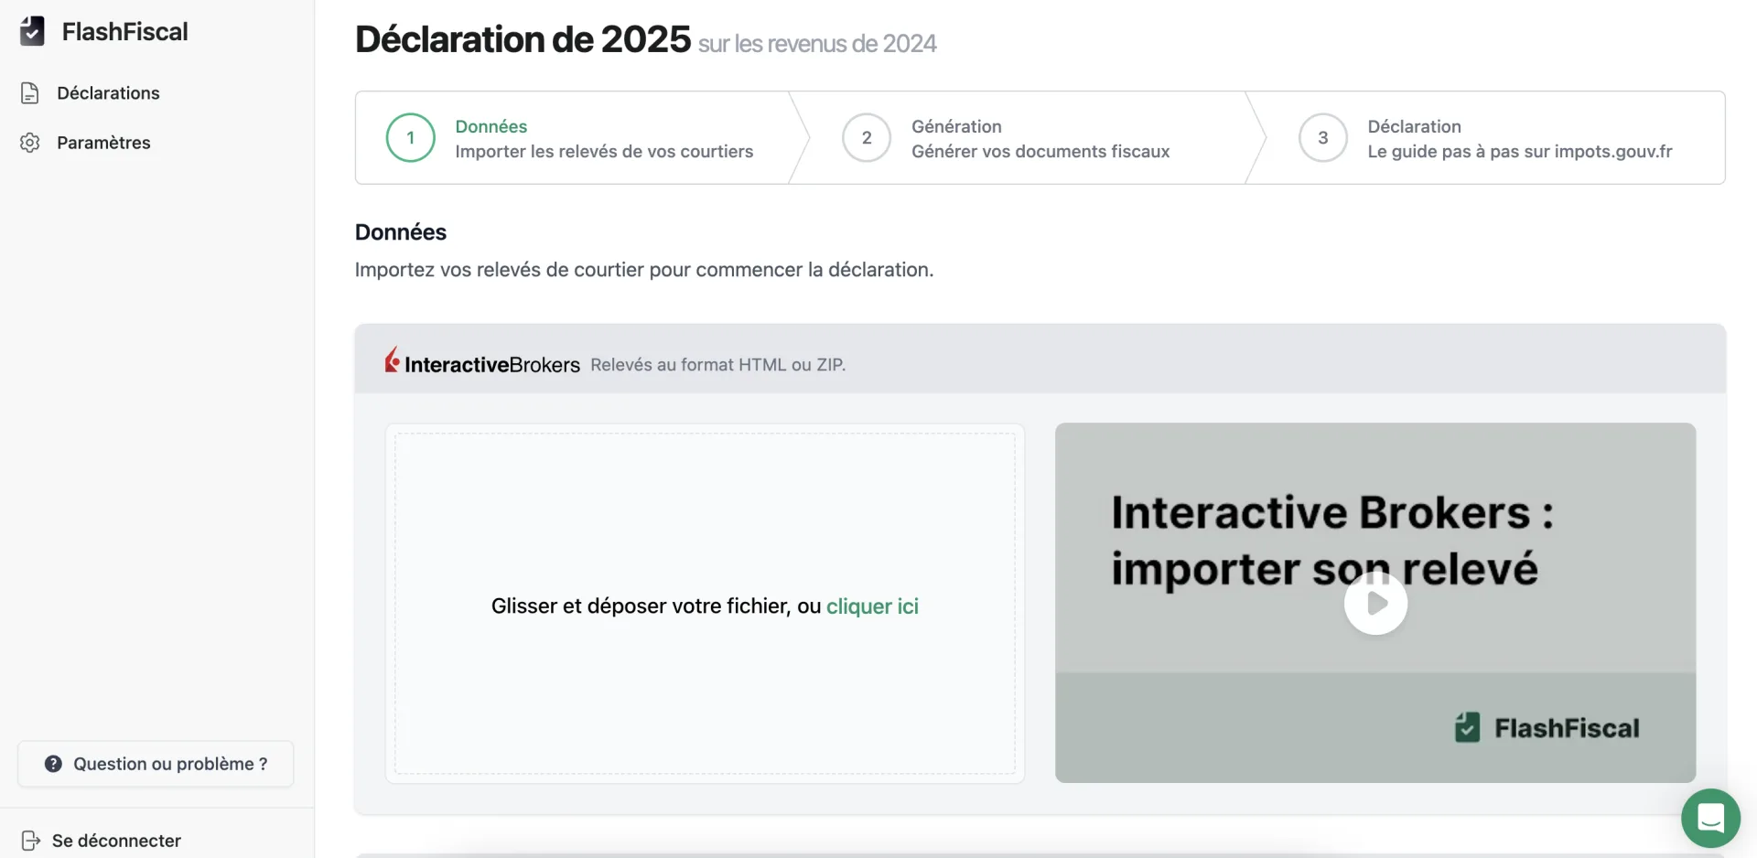This screenshot has width=1757, height=858.
Task: Click 'Relevés au format HTML ou ZIP.' text
Action: tap(717, 365)
